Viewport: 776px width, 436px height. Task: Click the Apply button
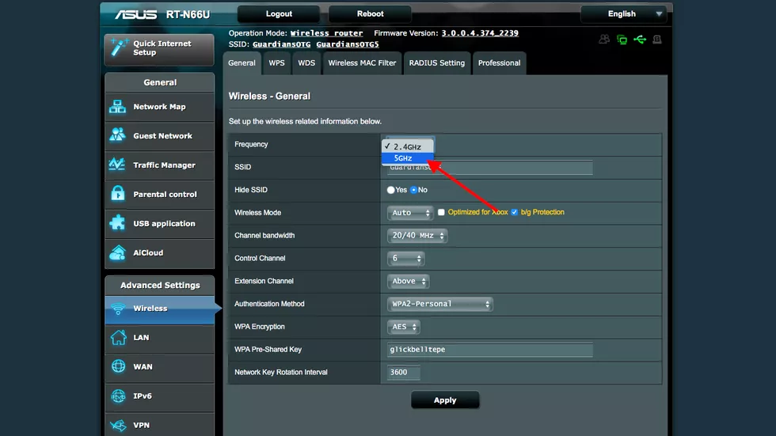point(445,400)
